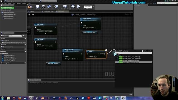Open the Add Component dropdown

click(8, 8)
